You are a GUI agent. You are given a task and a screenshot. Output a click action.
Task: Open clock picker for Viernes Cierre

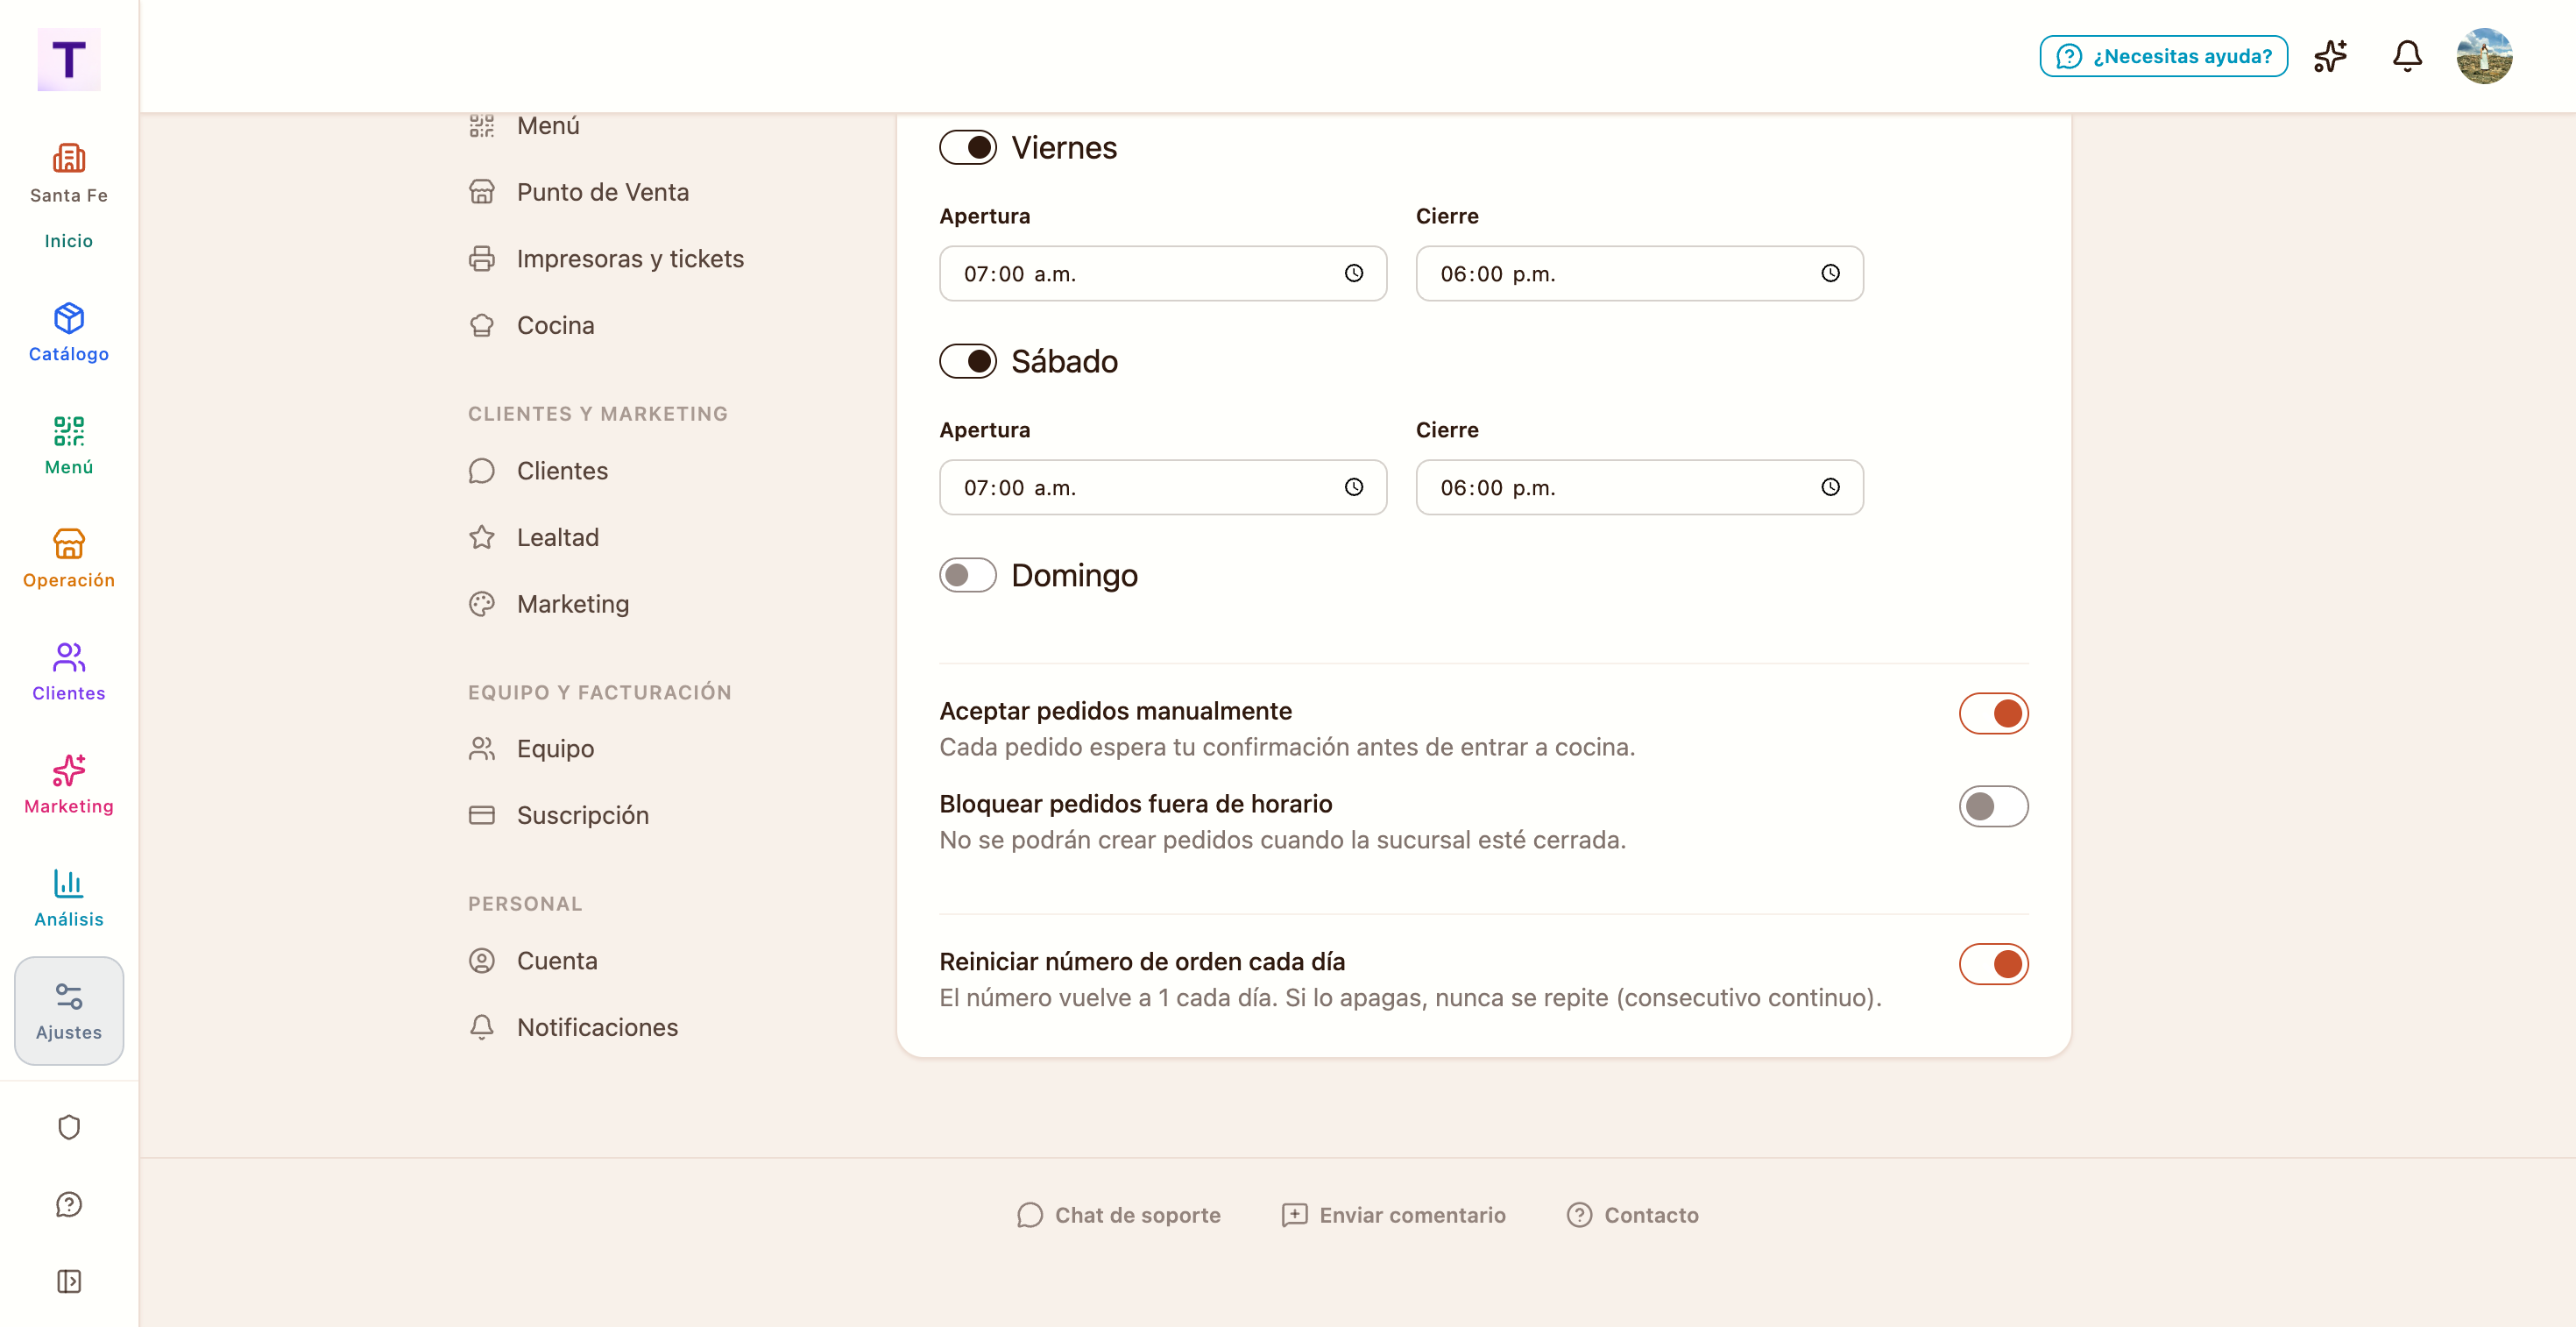1830,273
